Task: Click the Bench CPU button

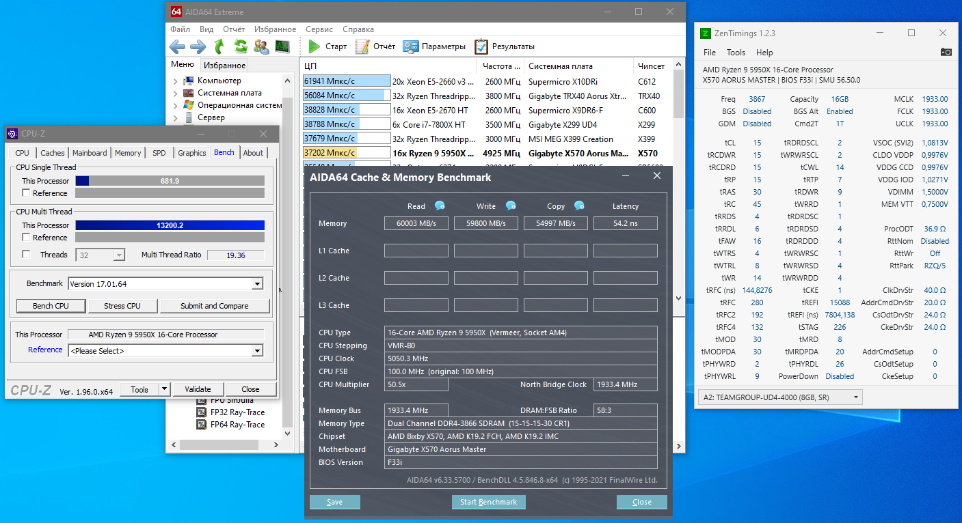Action: pyautogui.click(x=51, y=306)
